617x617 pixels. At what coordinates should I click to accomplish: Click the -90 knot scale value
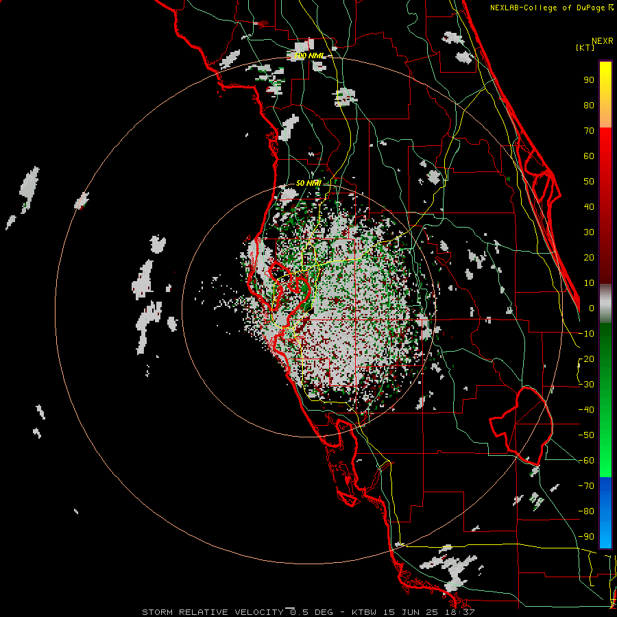586,537
